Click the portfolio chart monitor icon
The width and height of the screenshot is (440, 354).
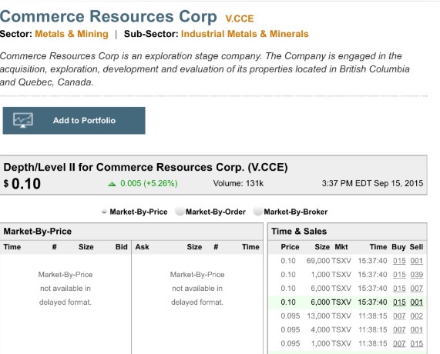click(x=23, y=120)
